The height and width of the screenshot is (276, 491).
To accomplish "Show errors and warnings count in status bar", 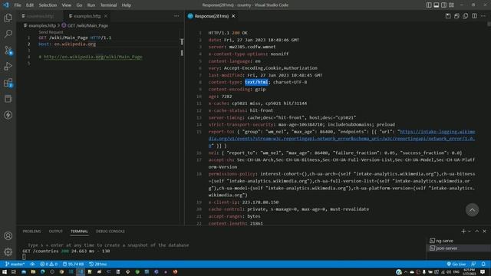I will [x=48, y=264].
